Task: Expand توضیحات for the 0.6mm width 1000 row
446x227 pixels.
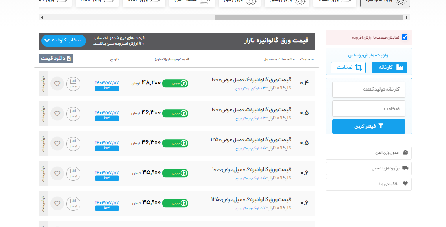Action: click(x=43, y=173)
